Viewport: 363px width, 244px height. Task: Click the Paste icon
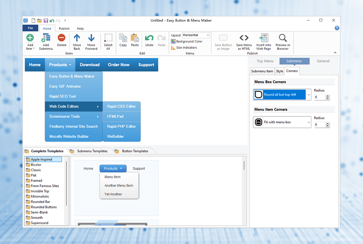[x=135, y=38]
